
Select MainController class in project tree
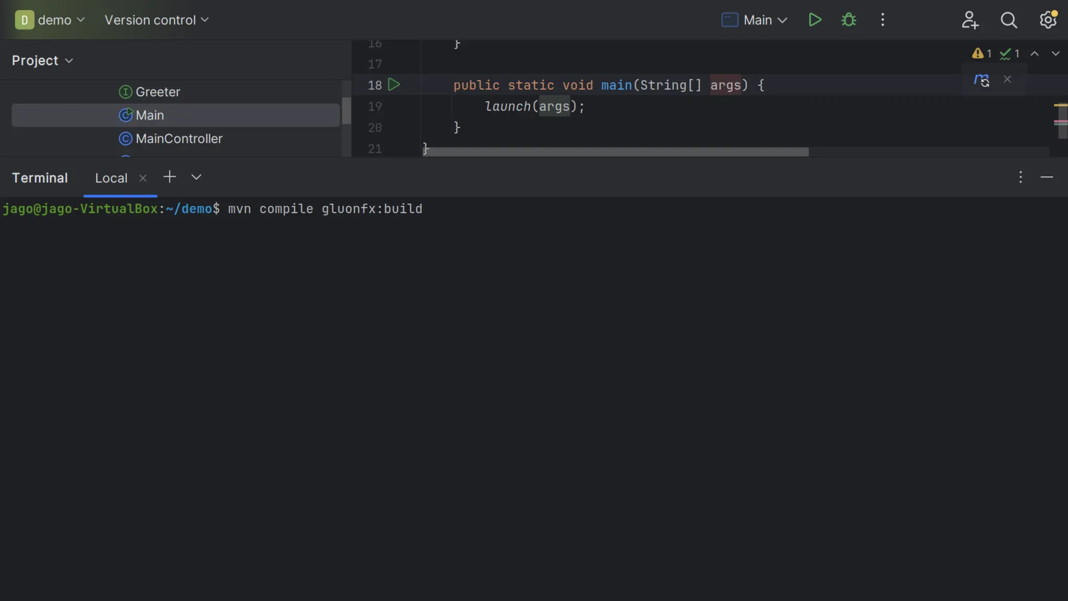tap(178, 139)
